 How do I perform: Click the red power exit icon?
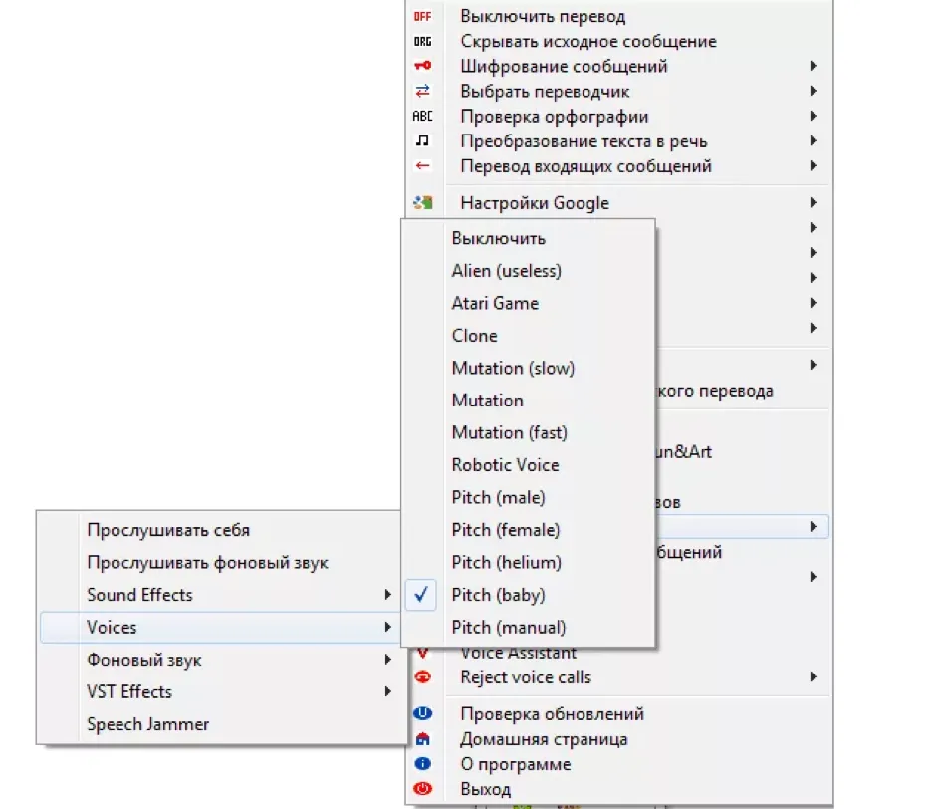pyautogui.click(x=422, y=789)
